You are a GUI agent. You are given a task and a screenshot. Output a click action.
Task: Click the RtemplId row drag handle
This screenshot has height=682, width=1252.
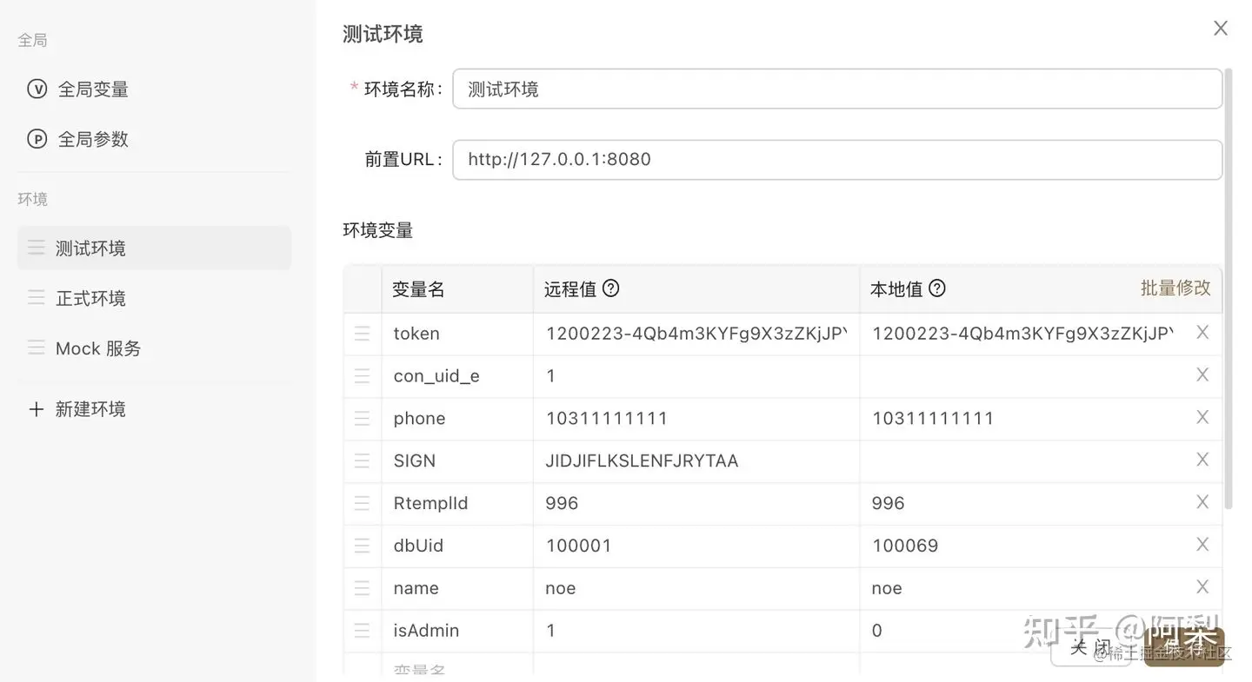pyautogui.click(x=362, y=503)
